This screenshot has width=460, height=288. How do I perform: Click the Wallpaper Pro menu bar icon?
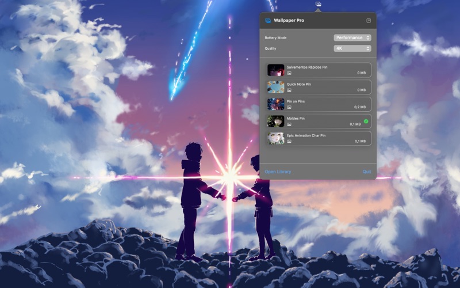318,4
